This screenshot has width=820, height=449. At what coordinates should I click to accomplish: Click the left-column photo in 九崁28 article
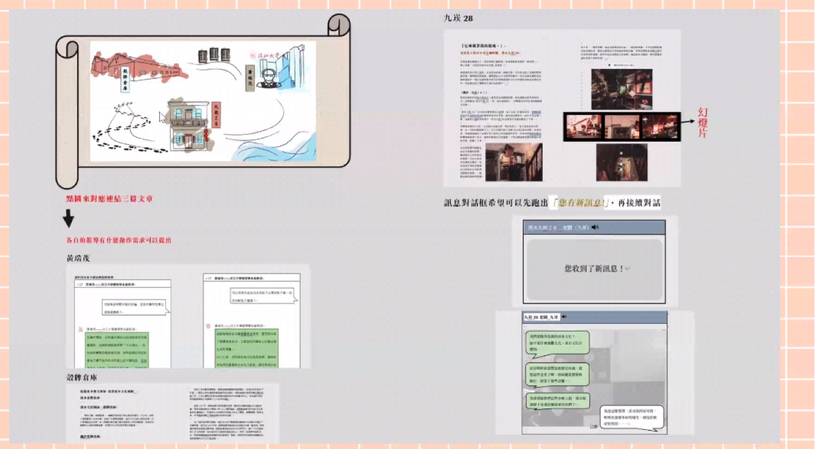pos(514,162)
